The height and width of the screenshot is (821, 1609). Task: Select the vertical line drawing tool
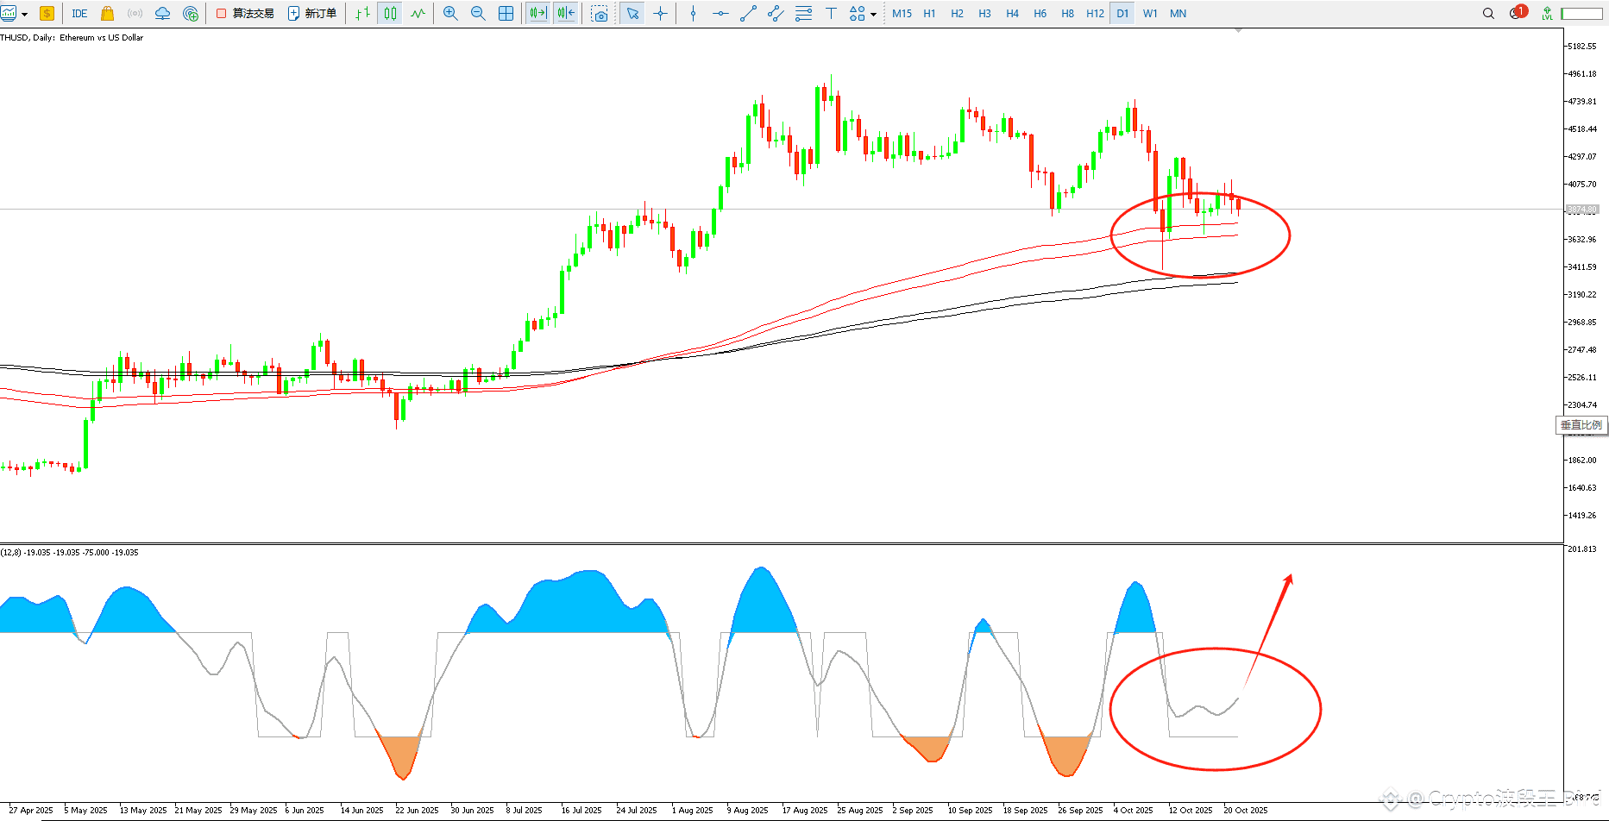[x=693, y=13]
